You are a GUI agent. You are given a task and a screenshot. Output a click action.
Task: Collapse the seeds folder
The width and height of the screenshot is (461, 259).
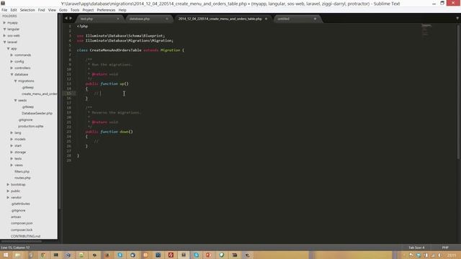click(15, 100)
